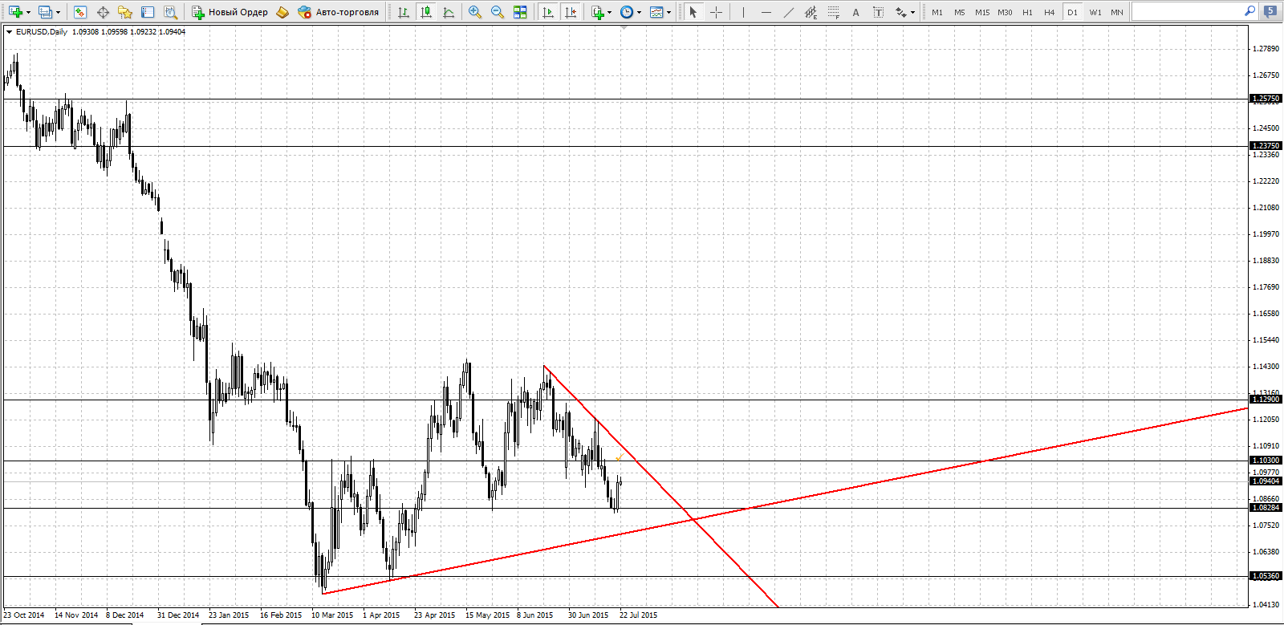This screenshot has height=625, width=1284.
Task: Click the search magnifier icon
Action: click(x=1249, y=11)
